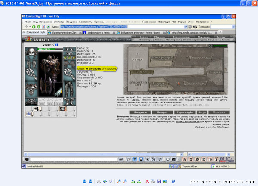Switch to Информация о Veent tab
258x186 pixels.
99,33
